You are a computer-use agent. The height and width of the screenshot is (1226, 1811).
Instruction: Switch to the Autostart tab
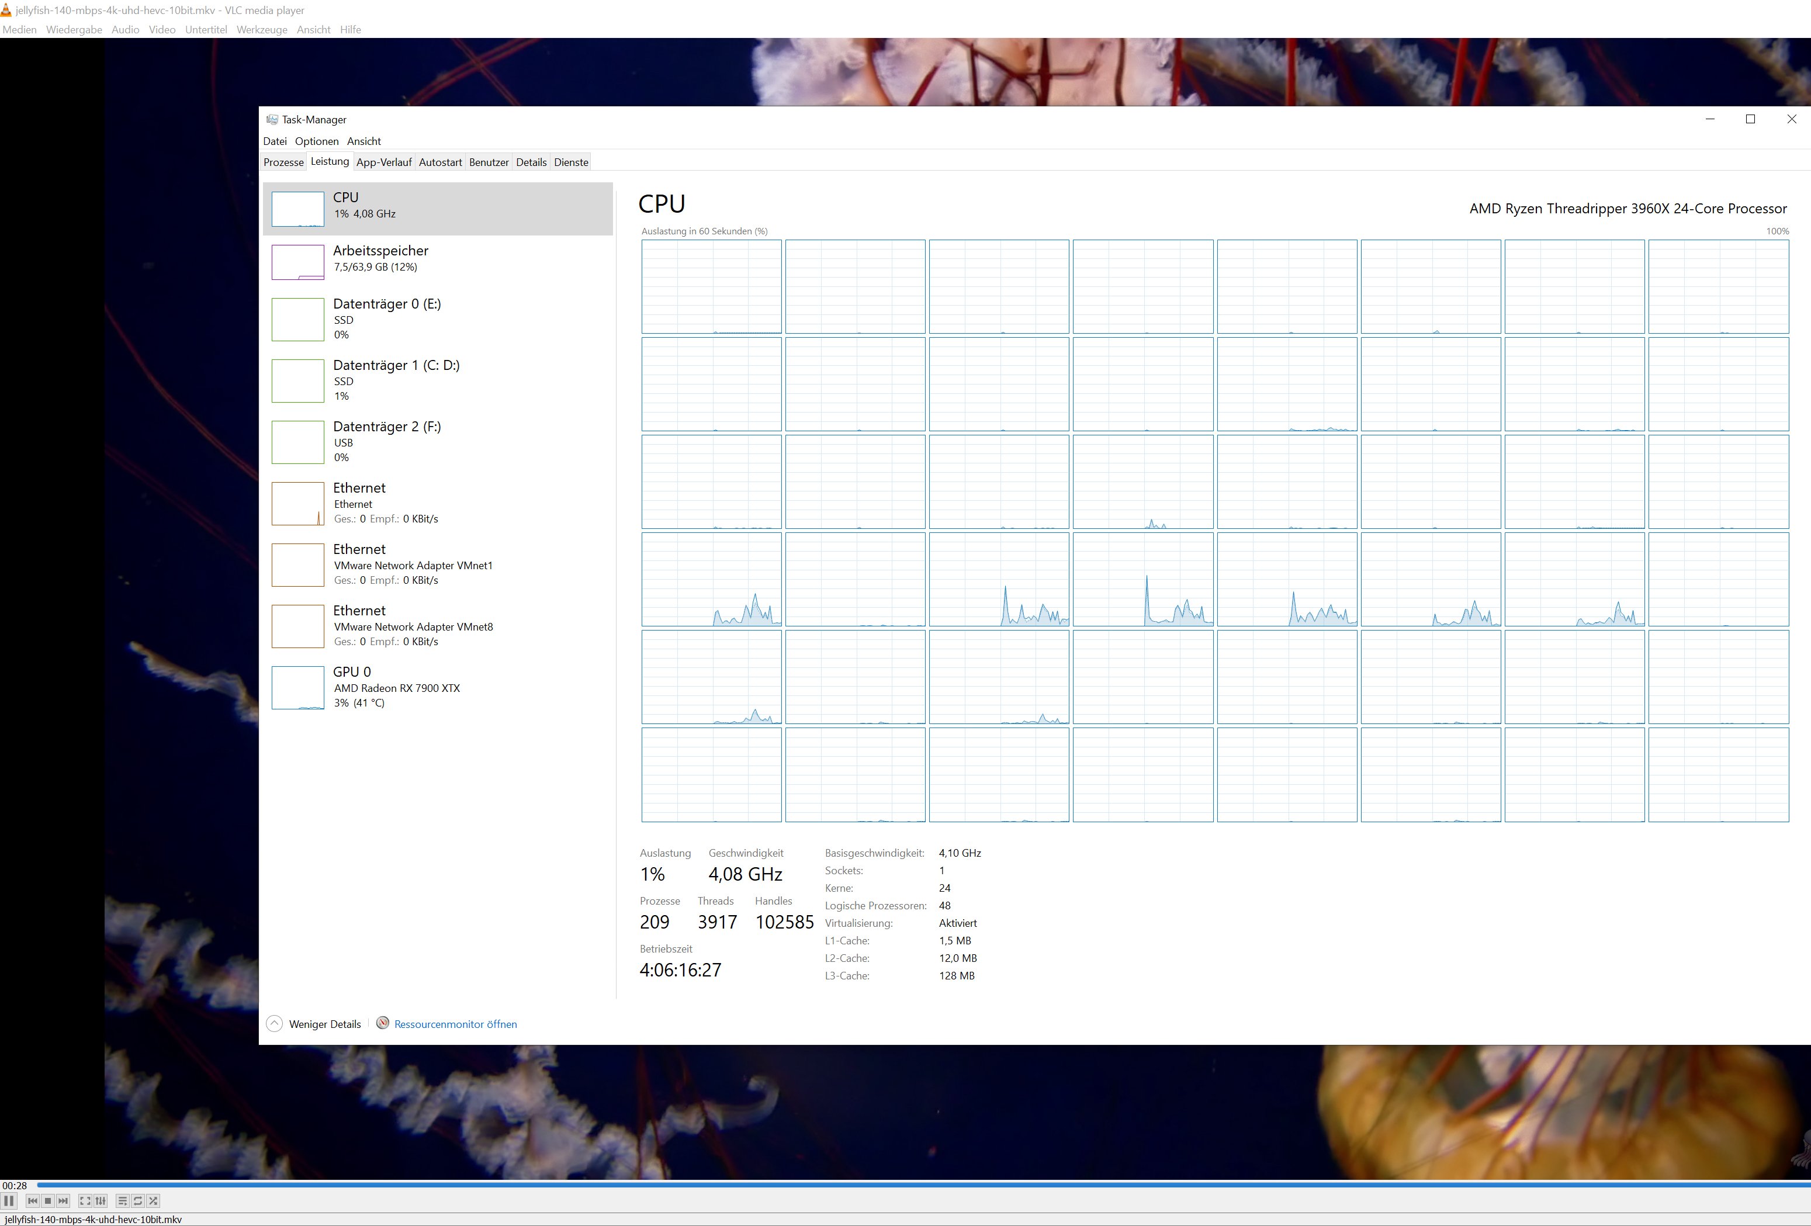point(440,162)
